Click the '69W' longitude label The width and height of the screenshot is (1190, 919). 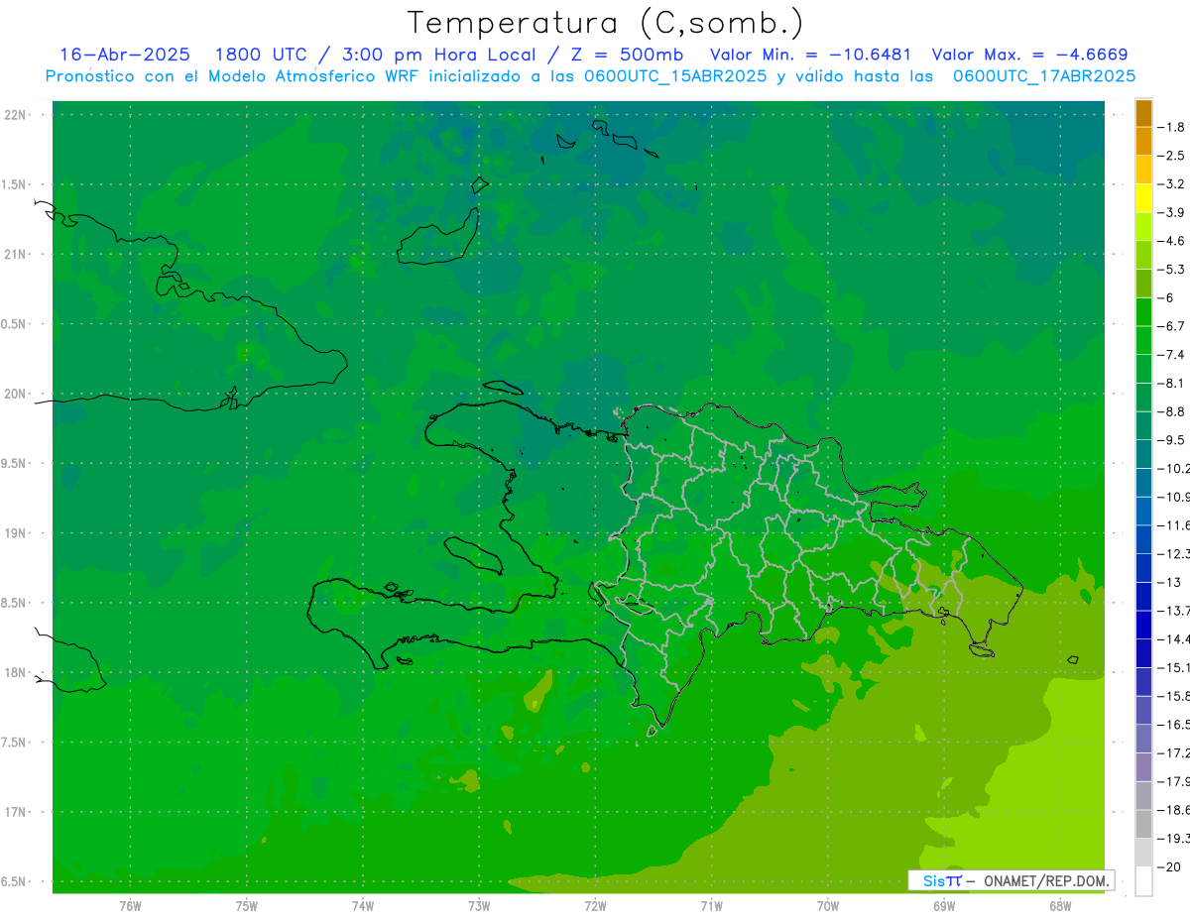[944, 905]
